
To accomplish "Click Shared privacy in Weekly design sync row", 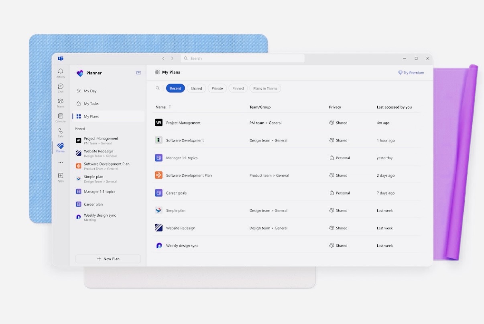I will point(338,246).
